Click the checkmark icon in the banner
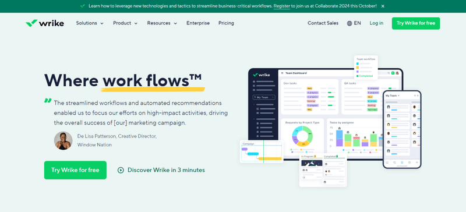The image size is (466, 212). [x=83, y=6]
